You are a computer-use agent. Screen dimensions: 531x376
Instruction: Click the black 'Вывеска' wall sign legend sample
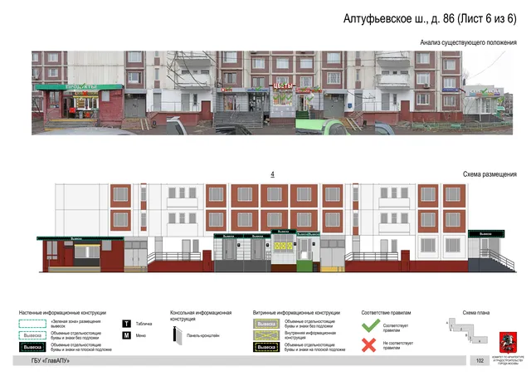(x=32, y=347)
